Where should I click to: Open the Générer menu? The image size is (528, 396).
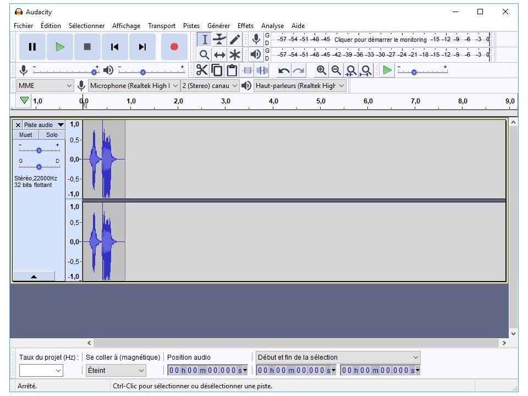(x=218, y=26)
